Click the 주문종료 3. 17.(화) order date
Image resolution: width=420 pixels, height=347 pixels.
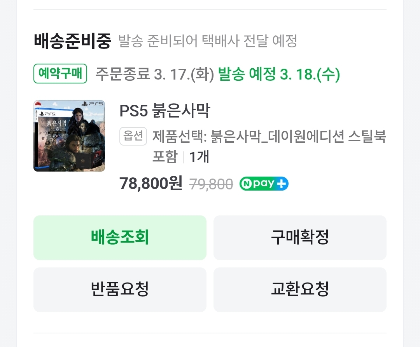point(155,74)
